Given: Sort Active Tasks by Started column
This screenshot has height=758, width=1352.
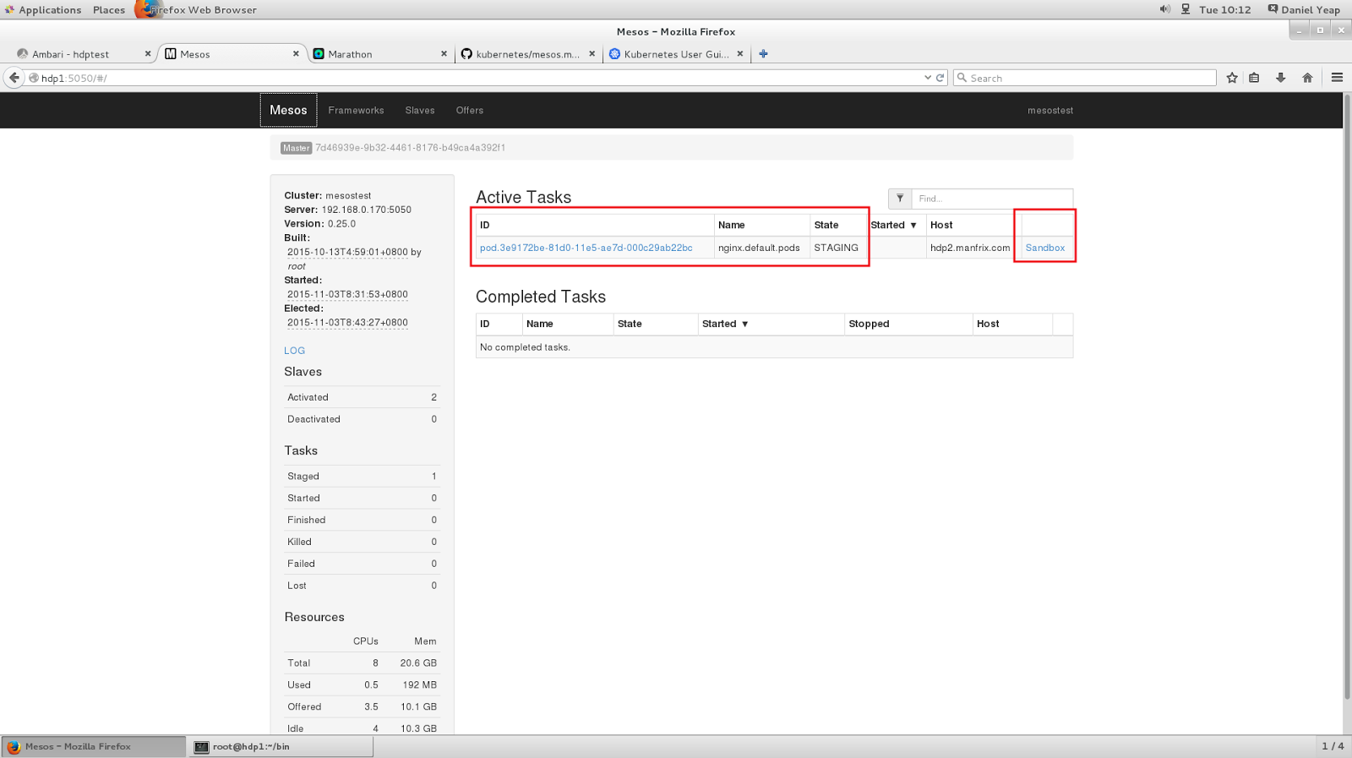Looking at the screenshot, I should pyautogui.click(x=893, y=225).
